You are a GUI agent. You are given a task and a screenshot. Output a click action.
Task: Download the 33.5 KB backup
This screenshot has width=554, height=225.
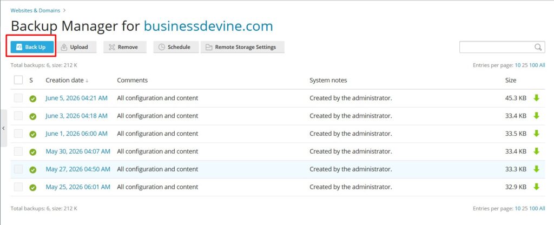[x=536, y=133]
